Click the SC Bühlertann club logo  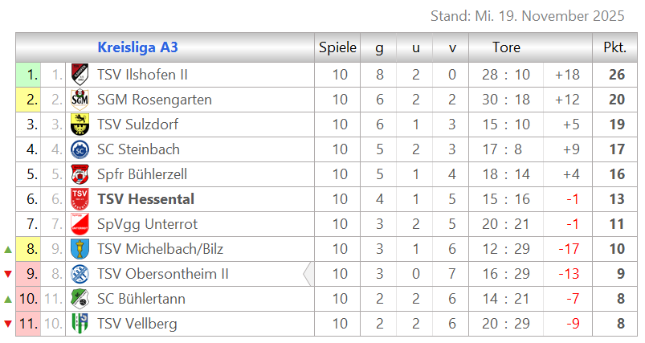pyautogui.click(x=80, y=299)
